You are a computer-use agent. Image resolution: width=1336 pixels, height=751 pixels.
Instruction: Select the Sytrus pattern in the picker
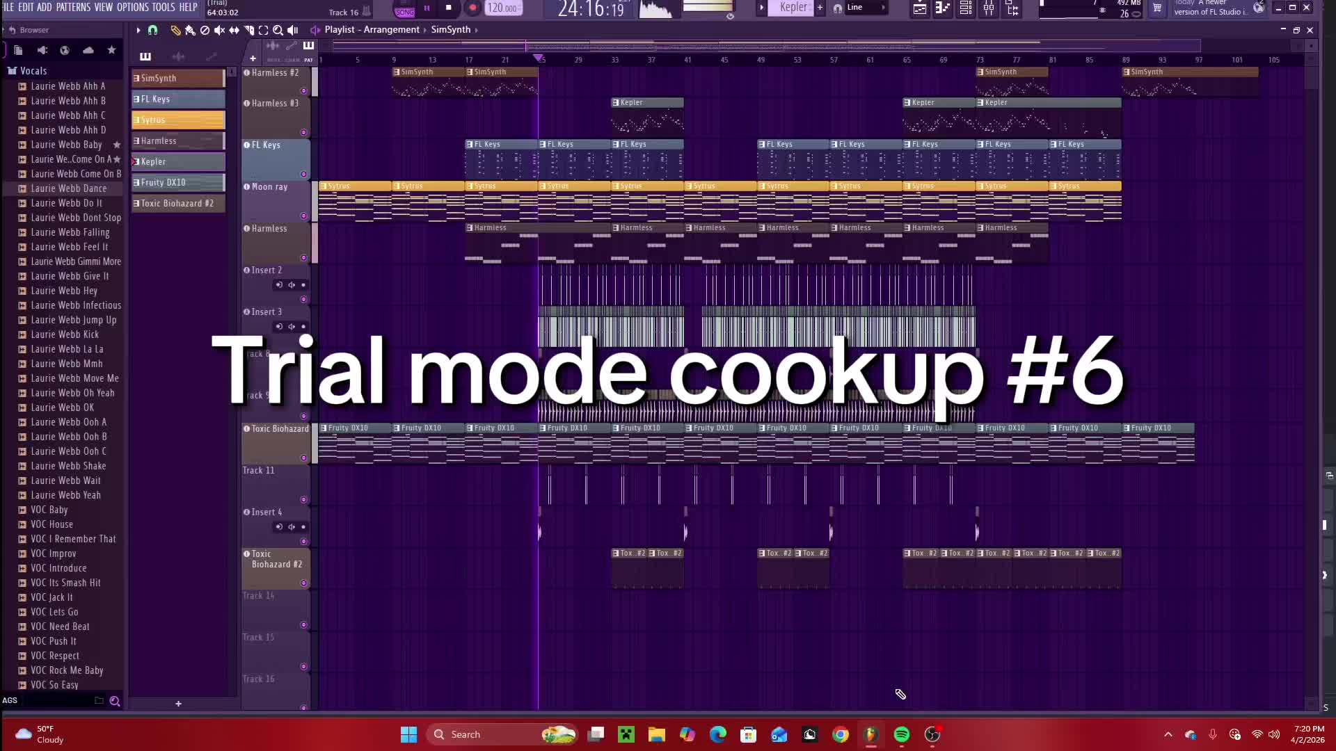tap(178, 120)
